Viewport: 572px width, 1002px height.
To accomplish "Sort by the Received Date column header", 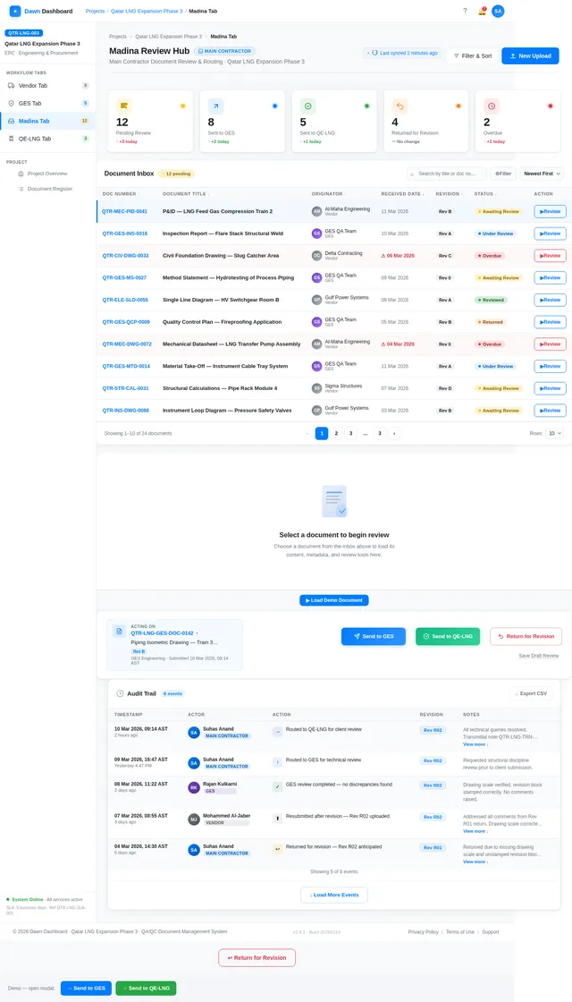I will point(403,193).
